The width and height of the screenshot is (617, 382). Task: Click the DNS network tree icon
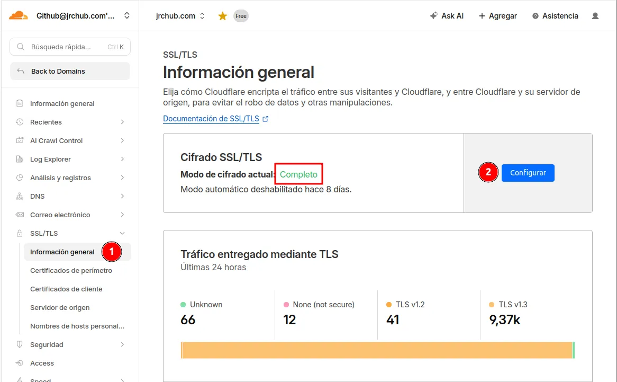click(x=19, y=196)
